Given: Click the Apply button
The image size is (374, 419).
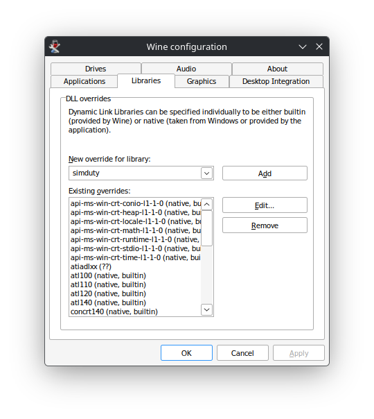Looking at the screenshot, I should [299, 353].
